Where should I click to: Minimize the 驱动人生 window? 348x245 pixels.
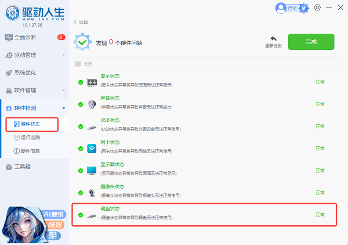click(x=329, y=8)
